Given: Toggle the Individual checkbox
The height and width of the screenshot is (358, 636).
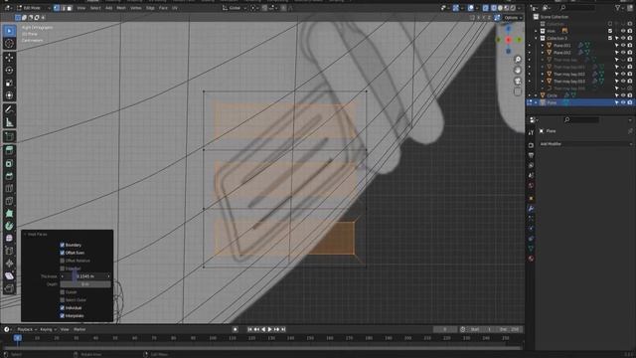Looking at the screenshot, I should click(62, 307).
